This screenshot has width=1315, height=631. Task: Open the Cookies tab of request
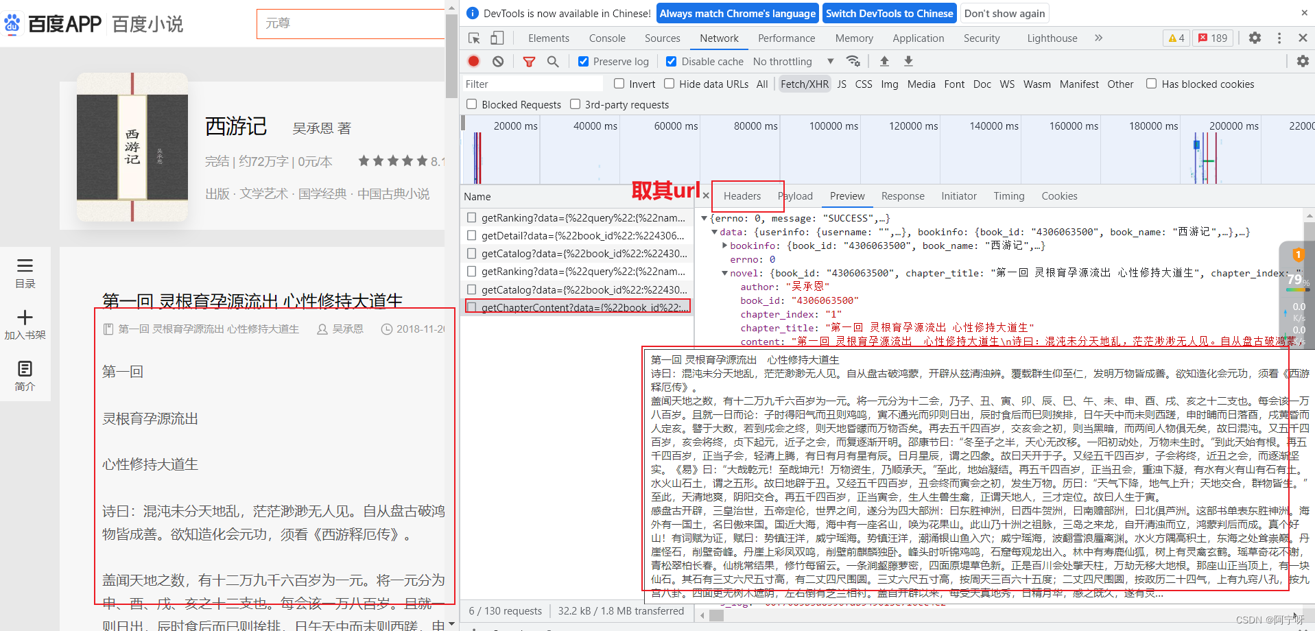[1059, 196]
